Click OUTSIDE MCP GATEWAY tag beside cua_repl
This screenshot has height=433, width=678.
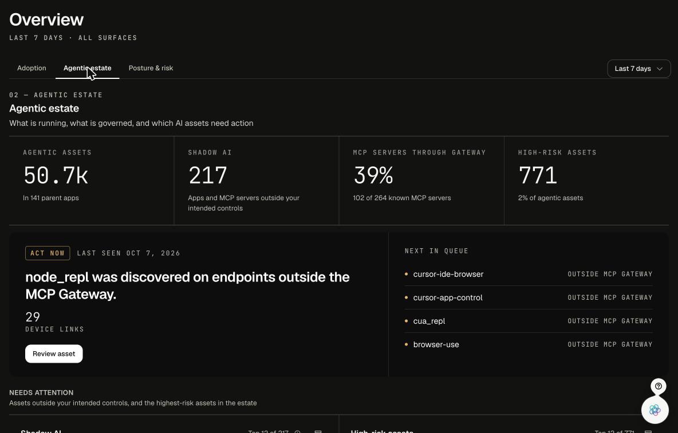tap(610, 321)
